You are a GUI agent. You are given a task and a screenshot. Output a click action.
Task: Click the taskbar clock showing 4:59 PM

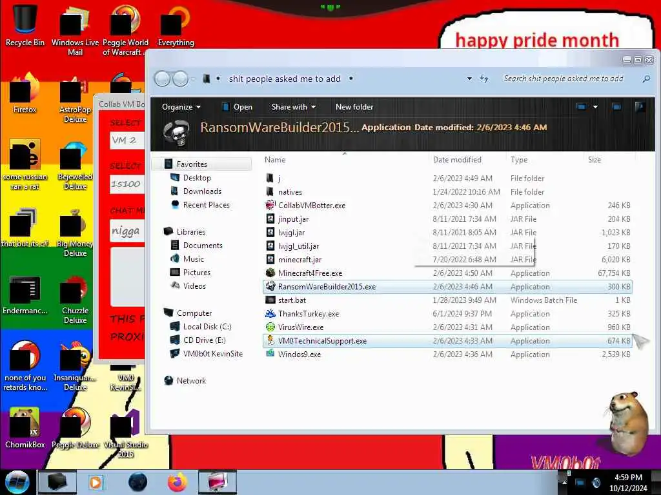(x=628, y=483)
